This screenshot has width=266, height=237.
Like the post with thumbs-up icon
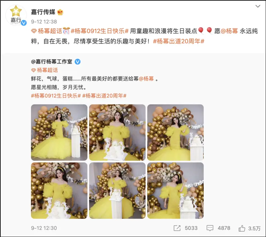[242, 228]
